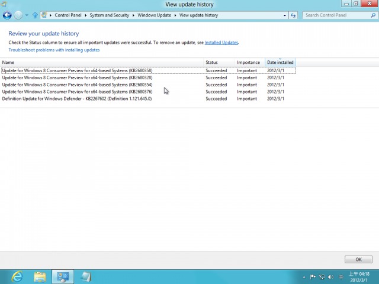379x284 pixels.
Task: Go to the Windows Update breadcrumb
Action: [154, 15]
